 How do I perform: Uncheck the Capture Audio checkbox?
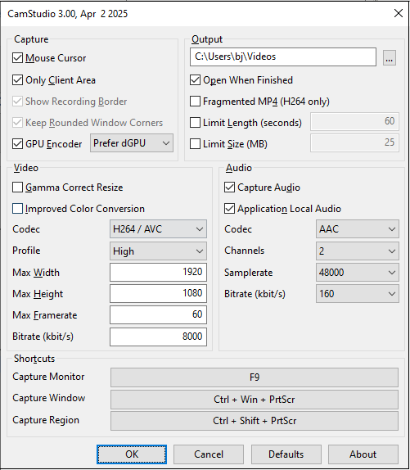click(230, 188)
